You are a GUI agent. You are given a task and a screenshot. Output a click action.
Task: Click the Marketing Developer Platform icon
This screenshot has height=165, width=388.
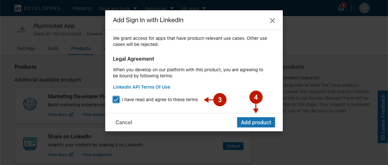point(30,103)
